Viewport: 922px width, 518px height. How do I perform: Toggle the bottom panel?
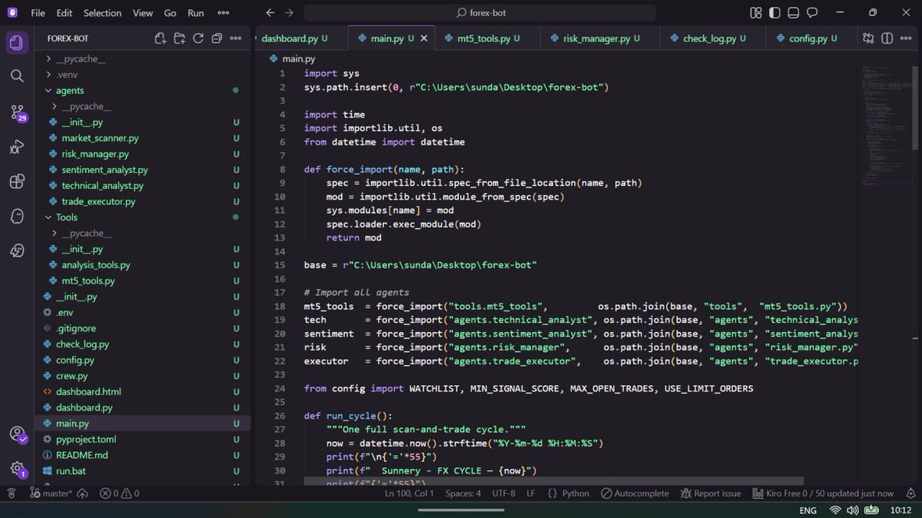(x=793, y=13)
